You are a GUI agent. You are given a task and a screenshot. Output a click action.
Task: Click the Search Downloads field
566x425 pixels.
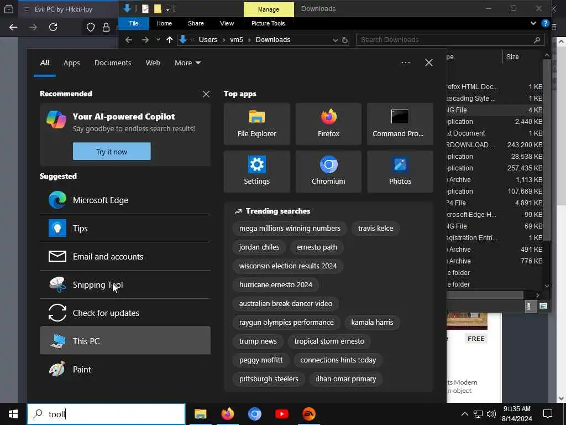point(450,40)
